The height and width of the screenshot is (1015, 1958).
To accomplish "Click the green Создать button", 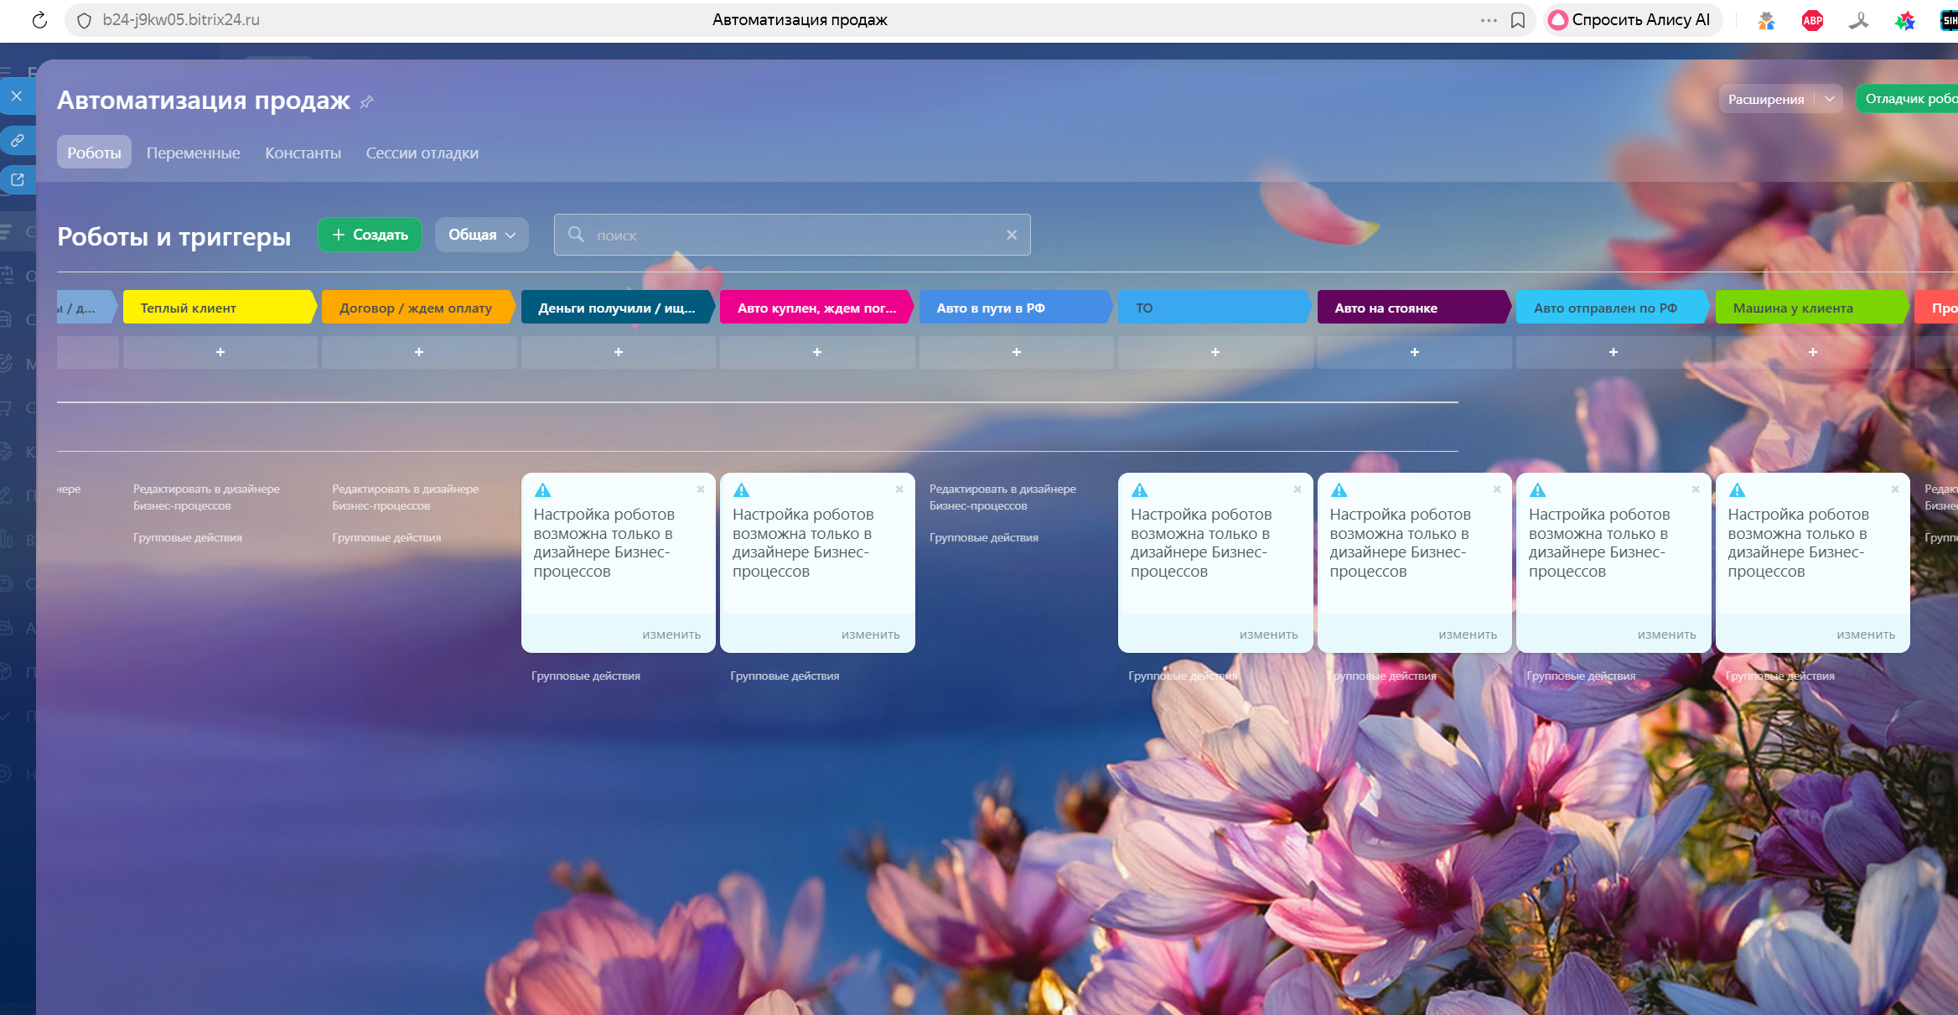I will (x=370, y=236).
